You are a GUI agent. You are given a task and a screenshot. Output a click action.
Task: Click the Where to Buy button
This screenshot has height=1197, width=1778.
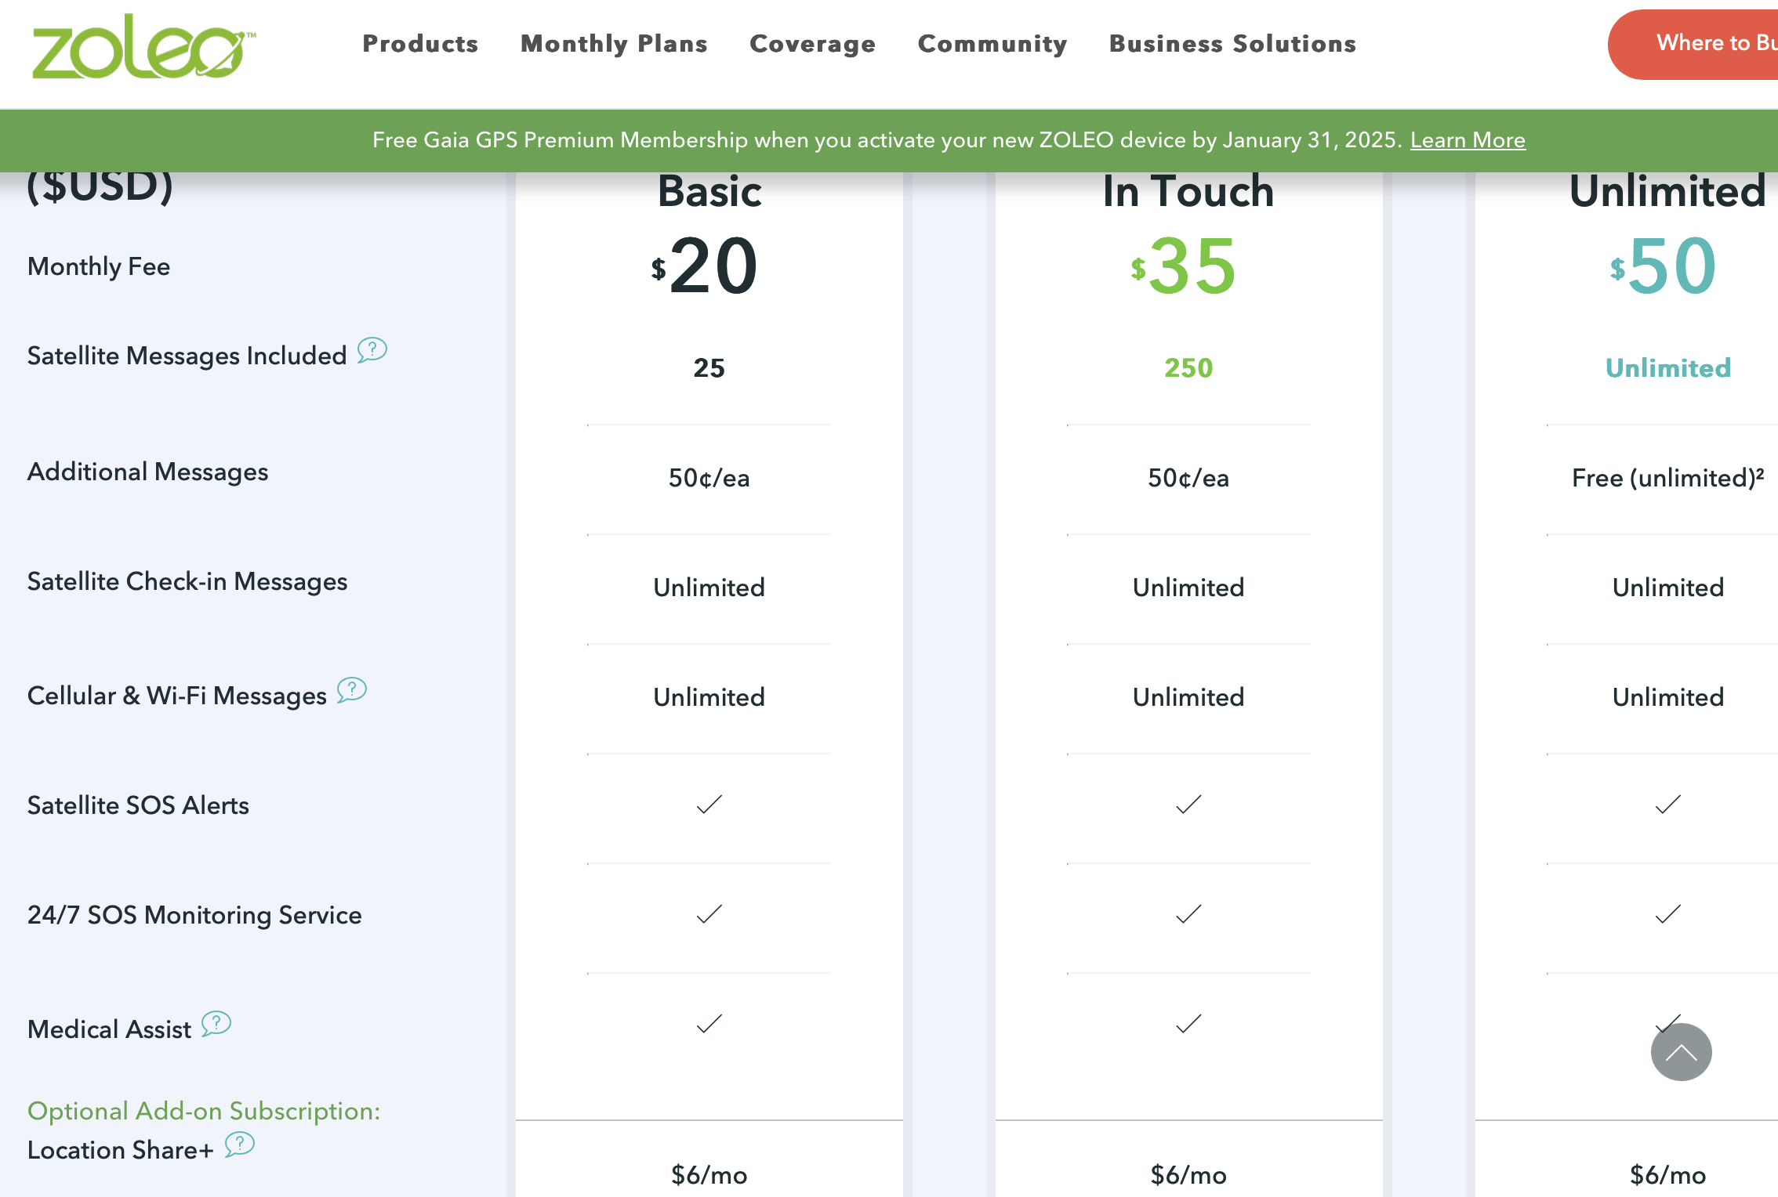(1693, 44)
